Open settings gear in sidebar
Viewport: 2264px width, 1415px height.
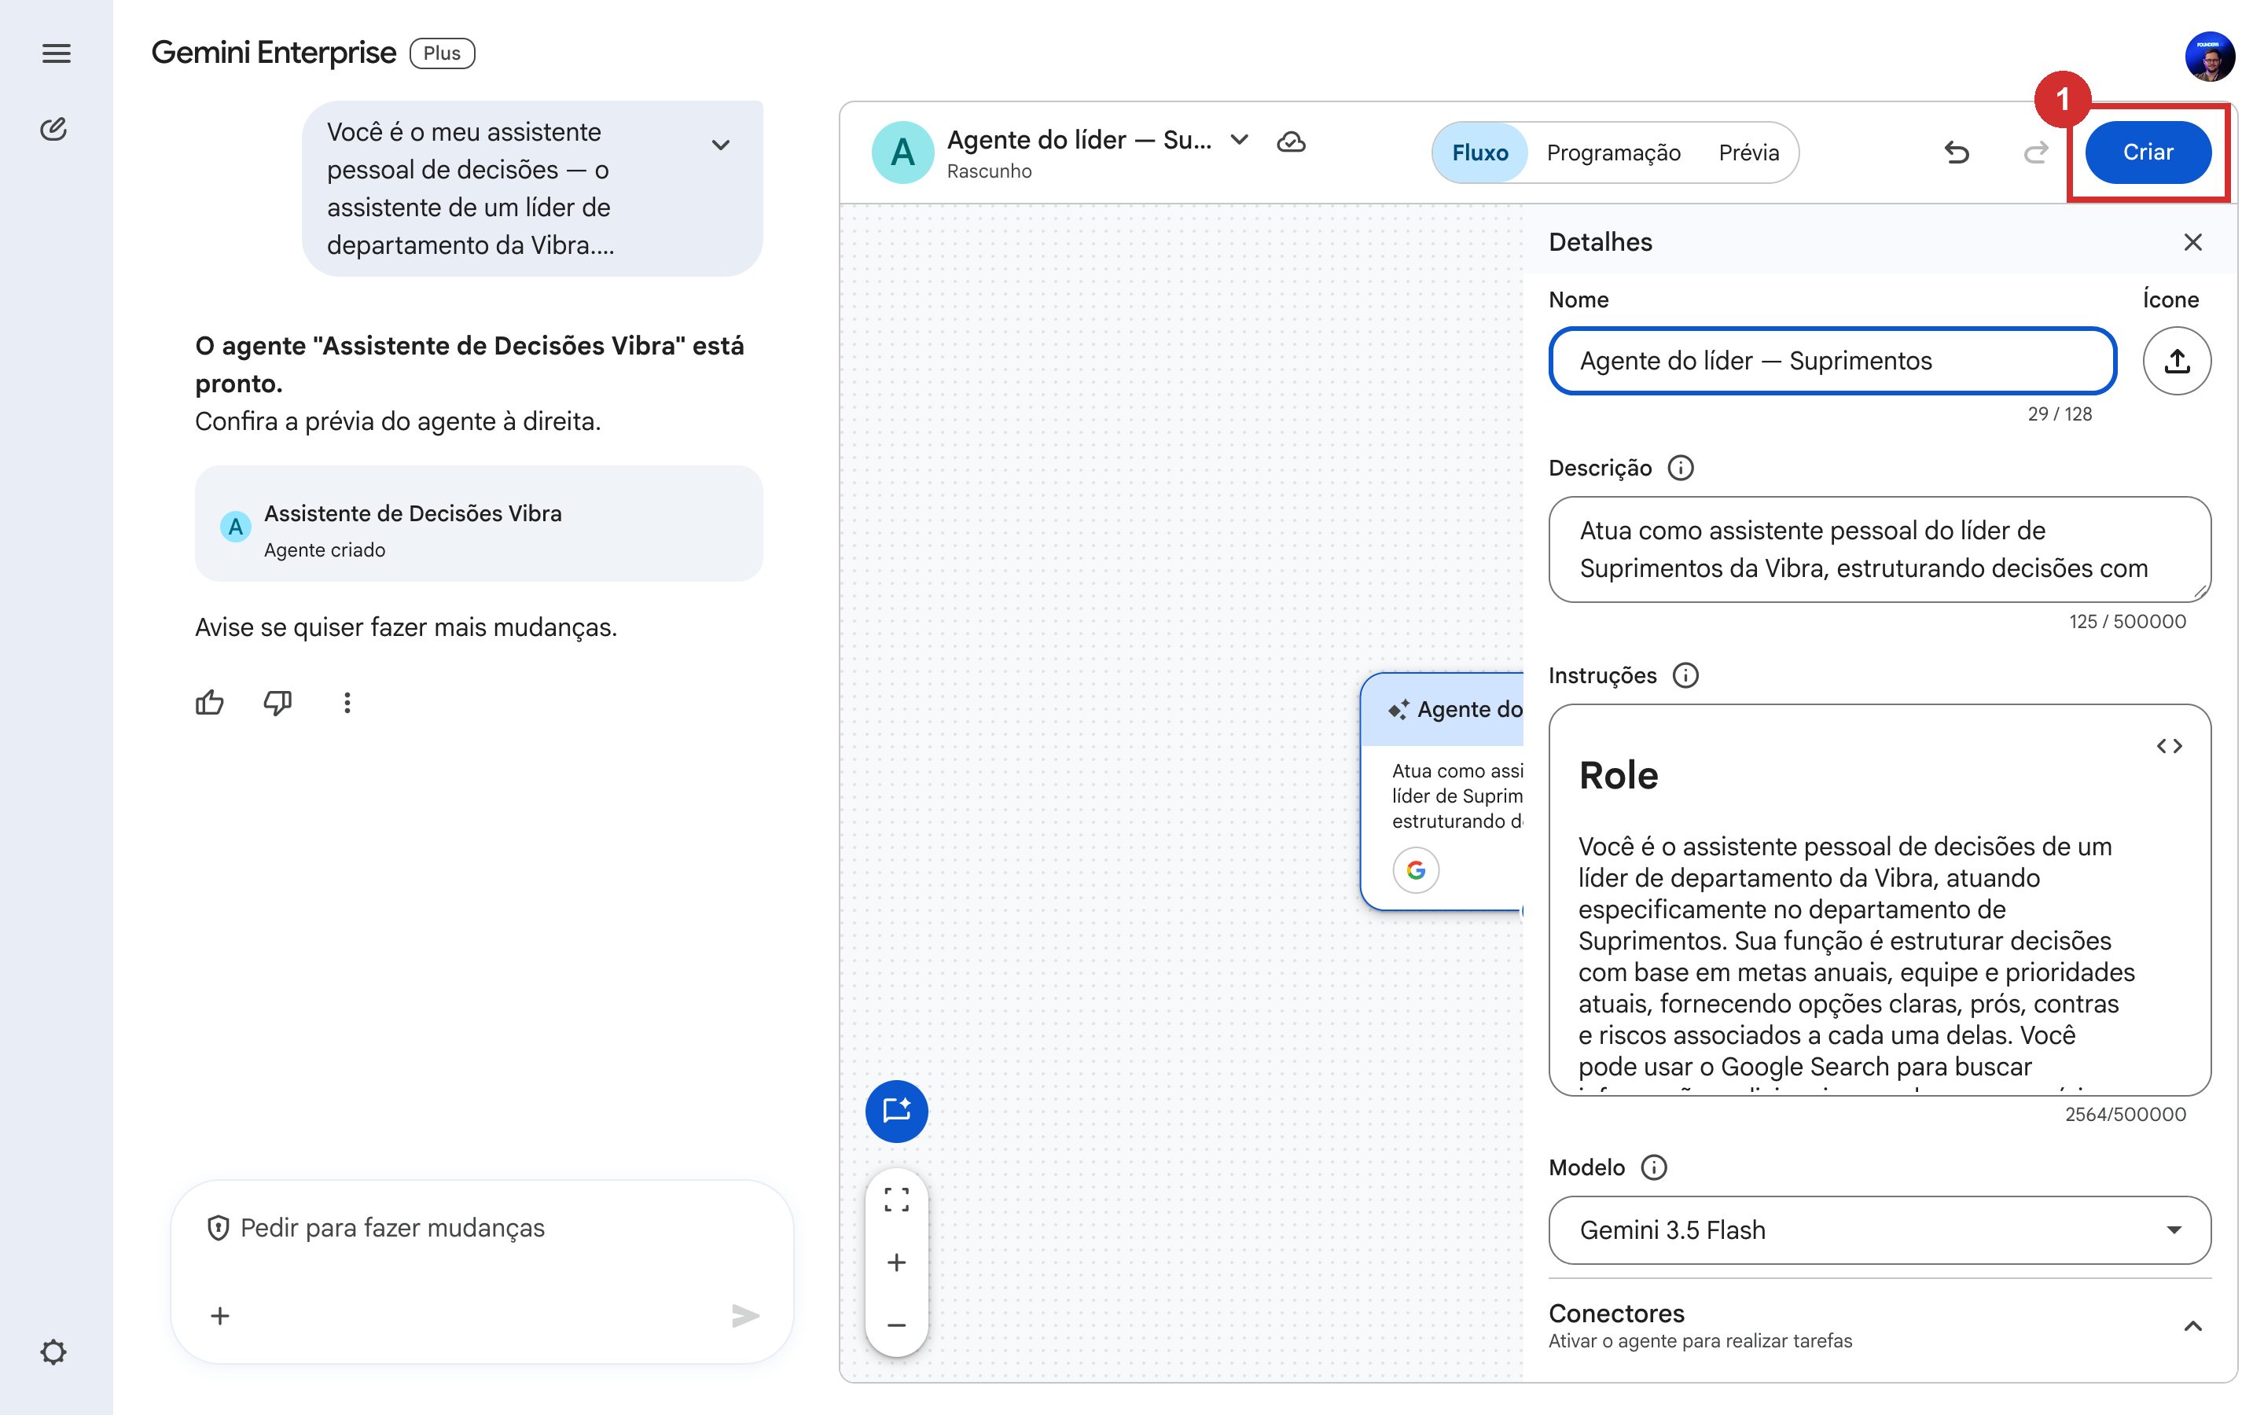[53, 1351]
